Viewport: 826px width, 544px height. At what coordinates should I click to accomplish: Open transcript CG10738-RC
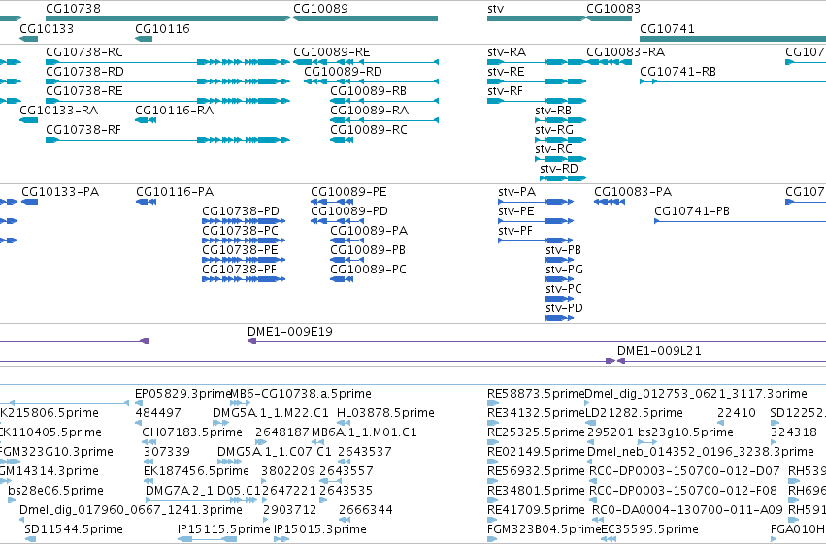coord(84,52)
